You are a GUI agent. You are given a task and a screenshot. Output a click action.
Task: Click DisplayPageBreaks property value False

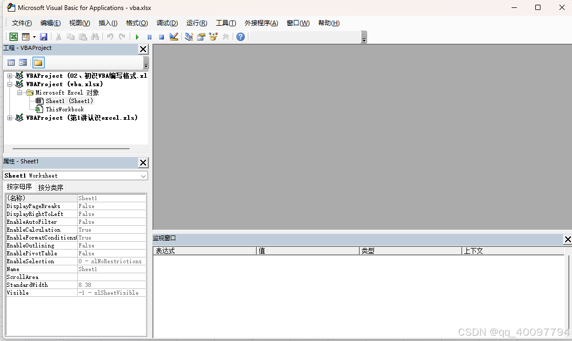point(112,206)
